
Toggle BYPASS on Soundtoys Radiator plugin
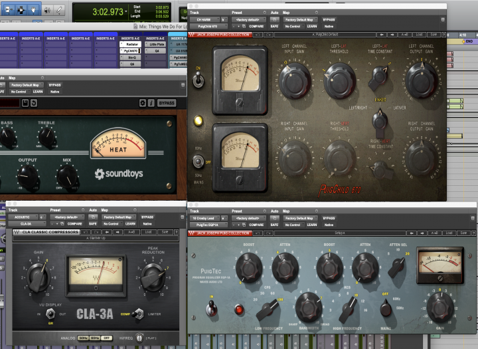167,103
